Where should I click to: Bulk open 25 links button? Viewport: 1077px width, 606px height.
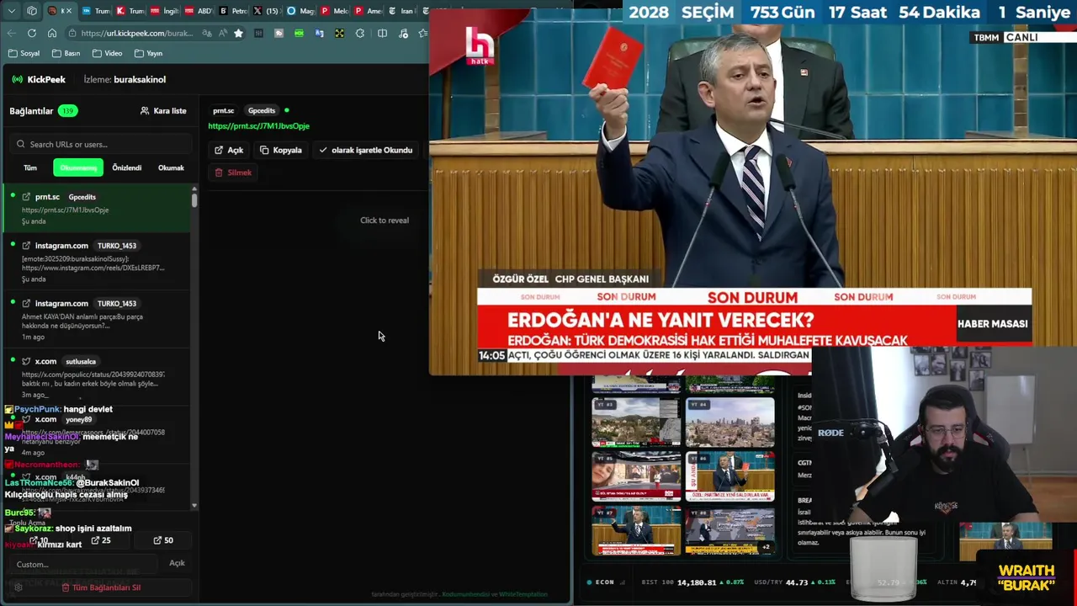(x=100, y=540)
